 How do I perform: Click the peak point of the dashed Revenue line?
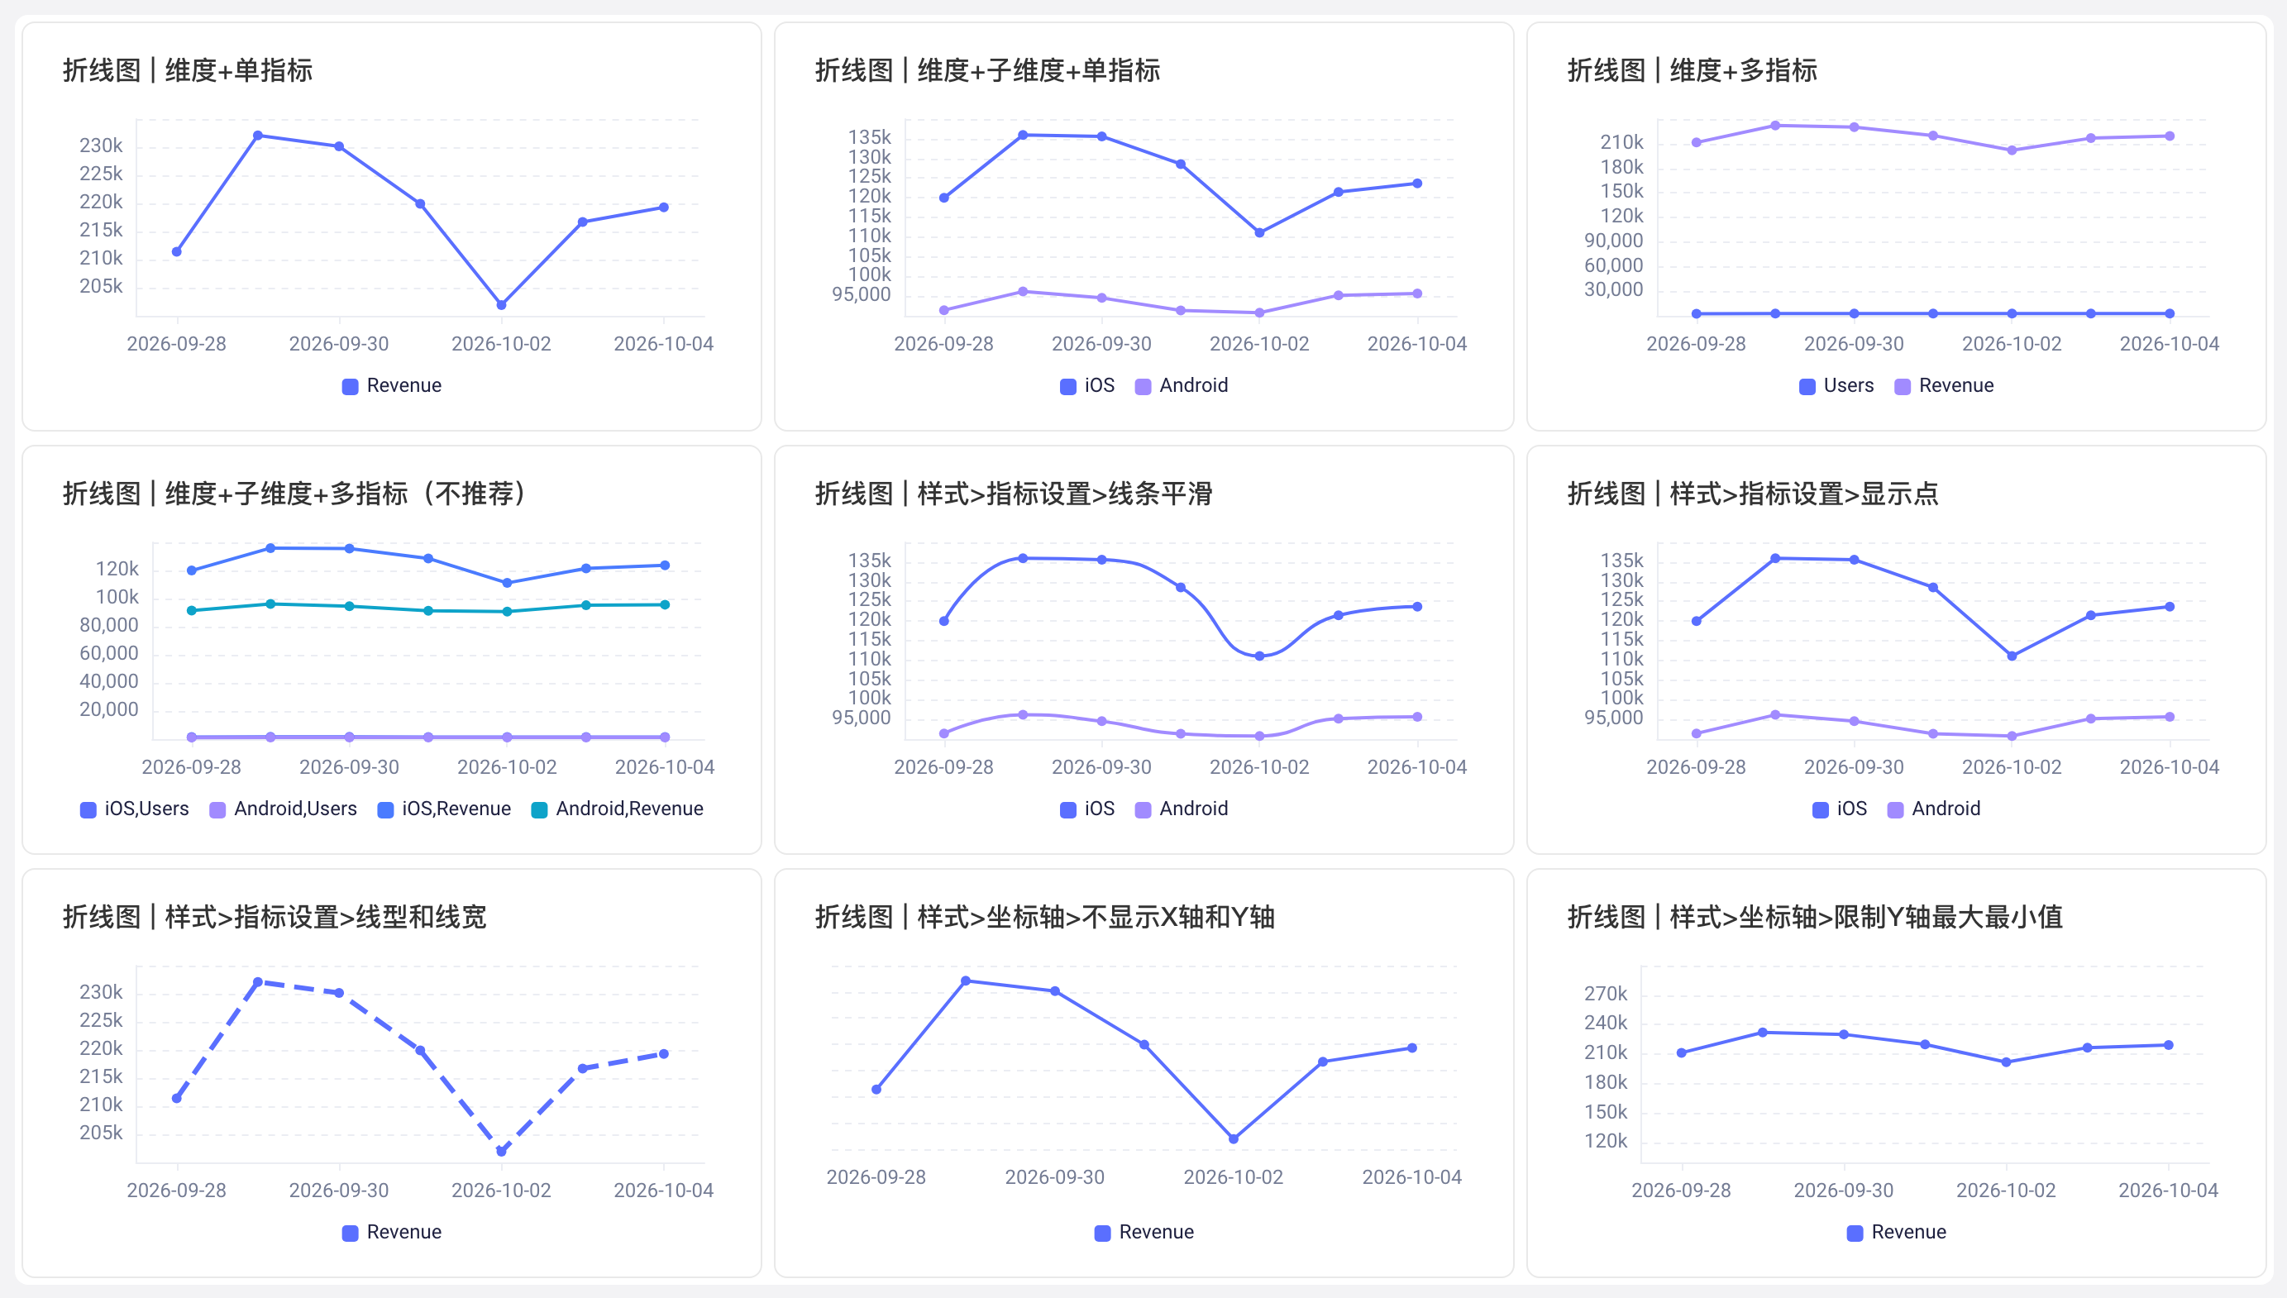point(258,981)
